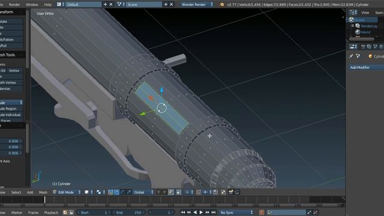This screenshot has width=384, height=216.
Task: Click insert keyframe key icon
Action: pyautogui.click(x=309, y=212)
